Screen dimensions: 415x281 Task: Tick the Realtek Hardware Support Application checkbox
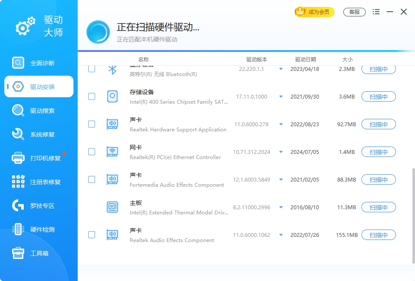pyautogui.click(x=92, y=124)
